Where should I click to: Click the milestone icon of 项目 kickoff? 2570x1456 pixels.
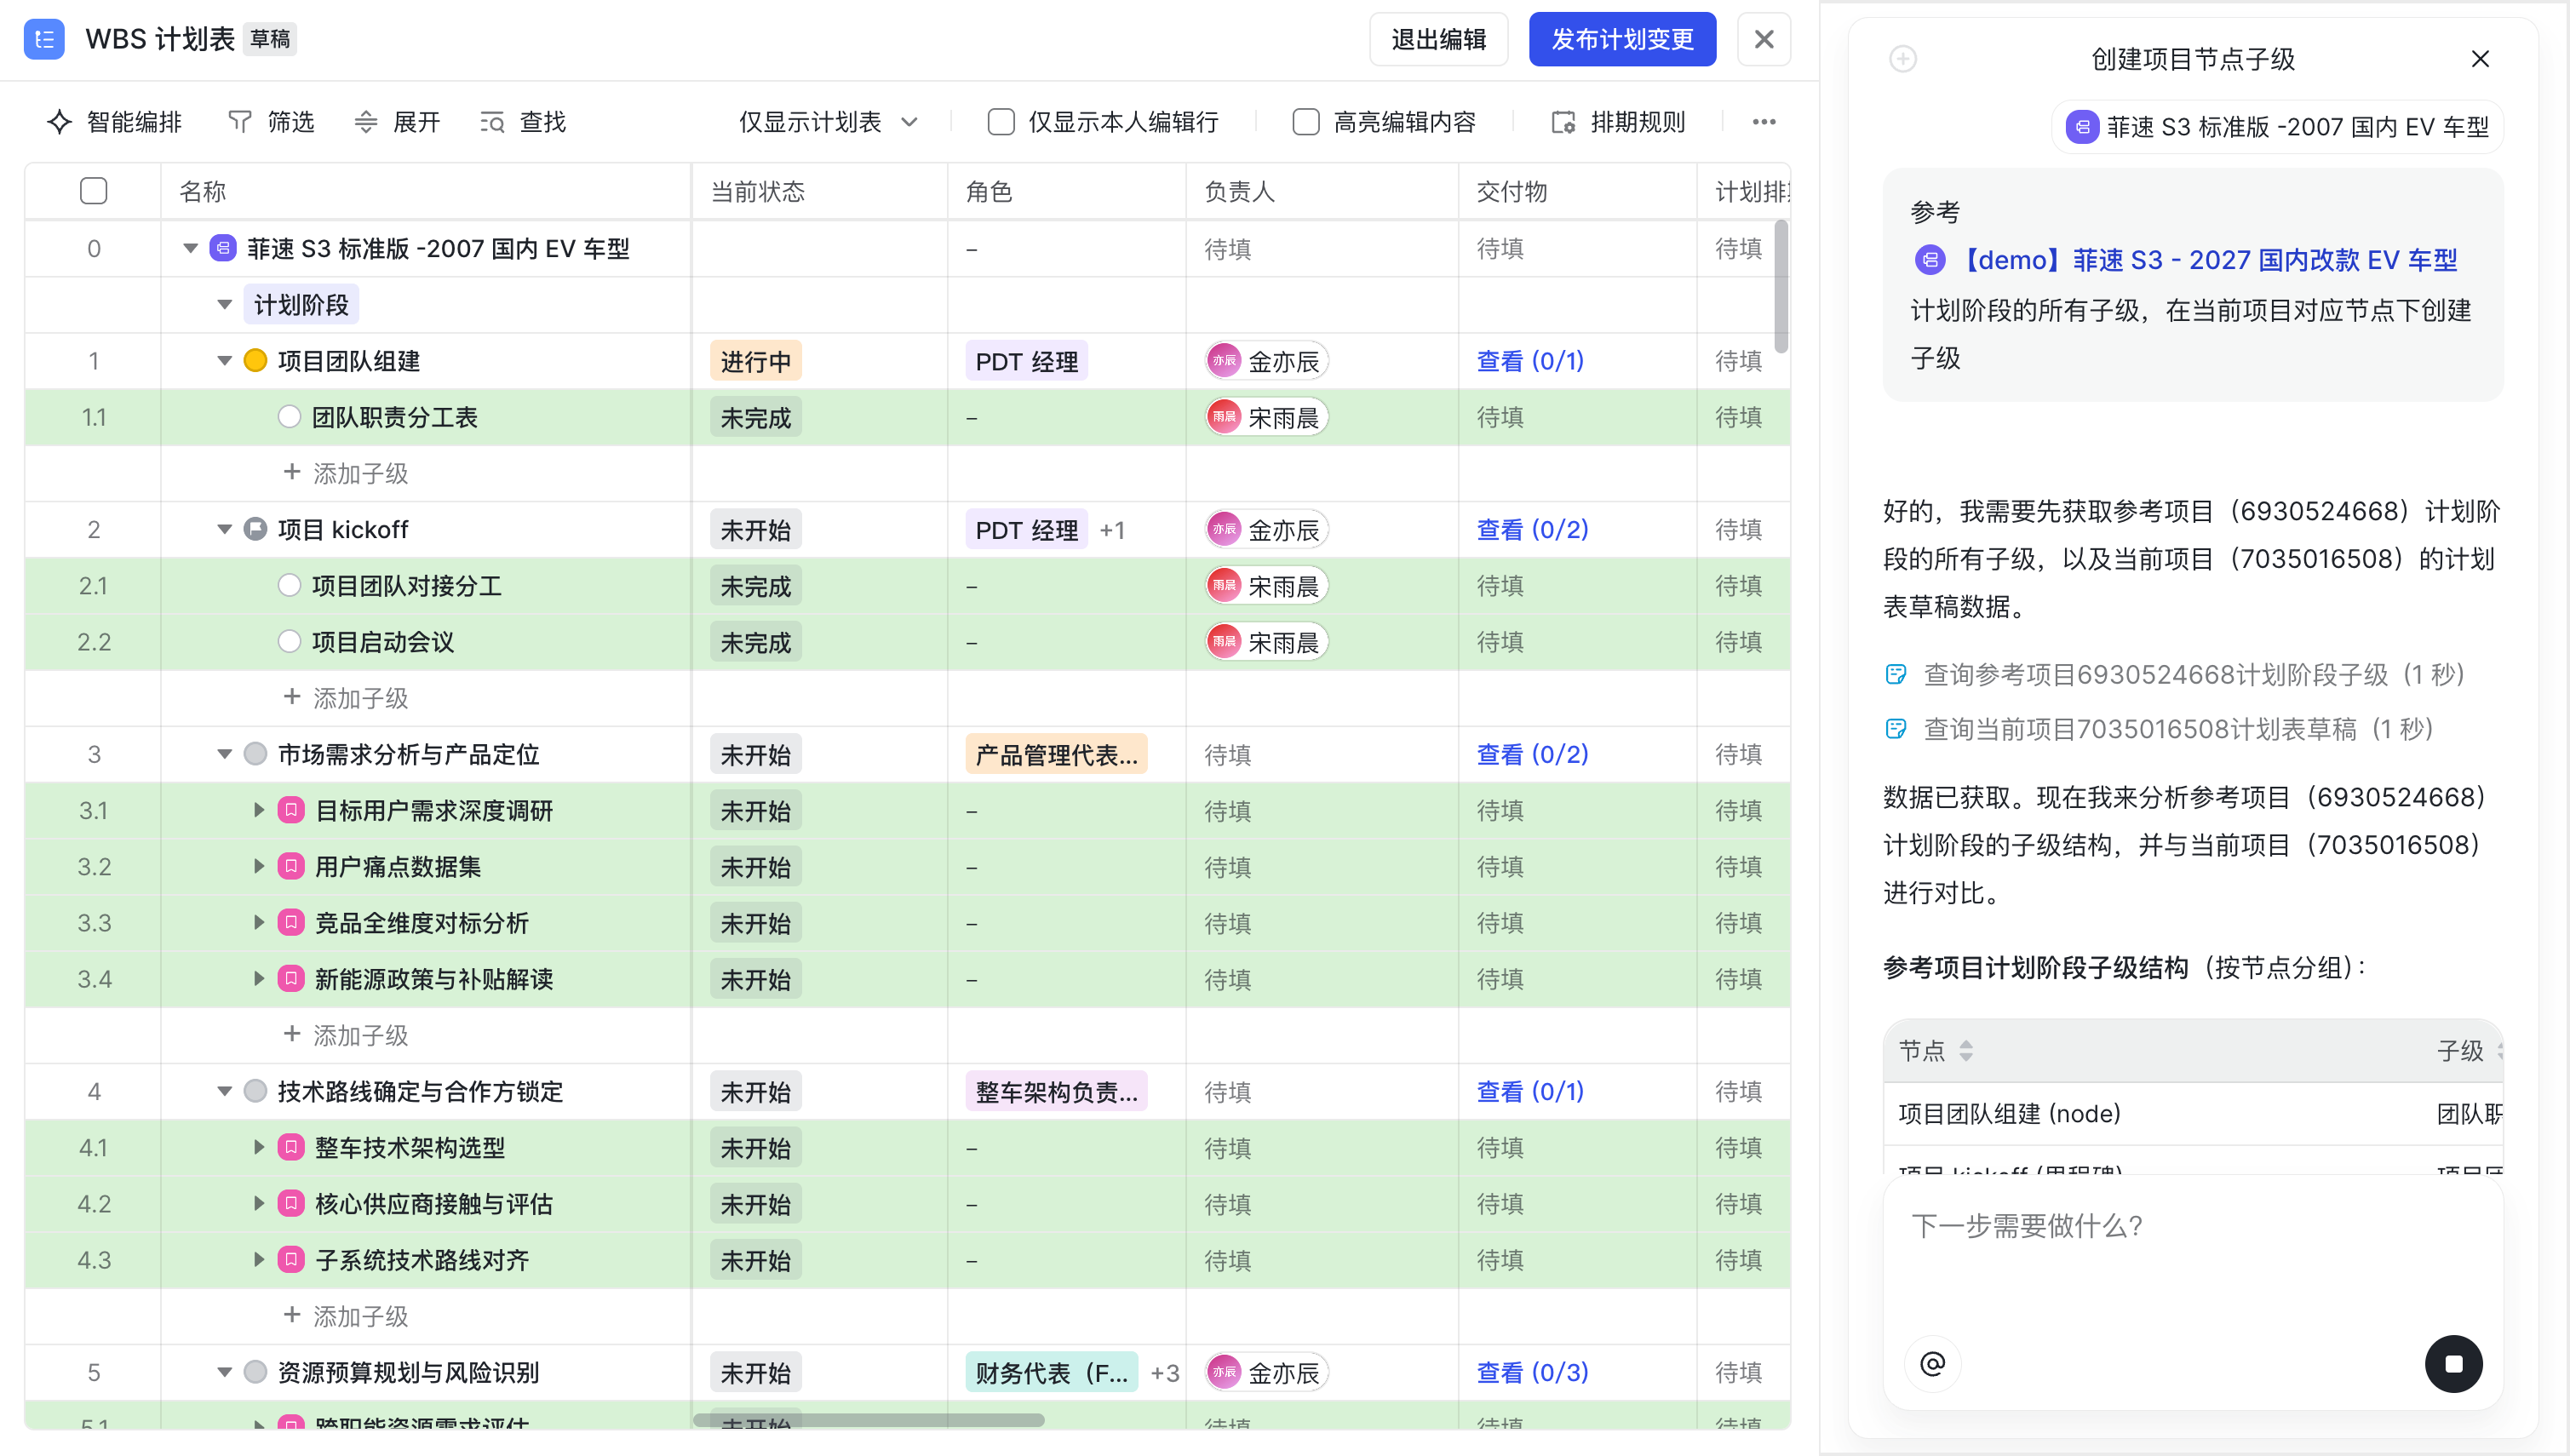255,529
